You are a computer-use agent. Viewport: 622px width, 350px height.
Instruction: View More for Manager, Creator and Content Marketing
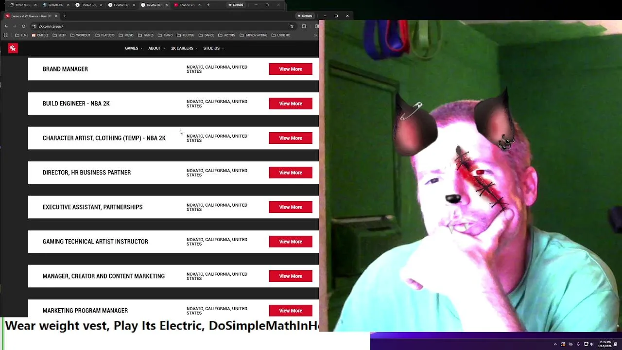[291, 276]
